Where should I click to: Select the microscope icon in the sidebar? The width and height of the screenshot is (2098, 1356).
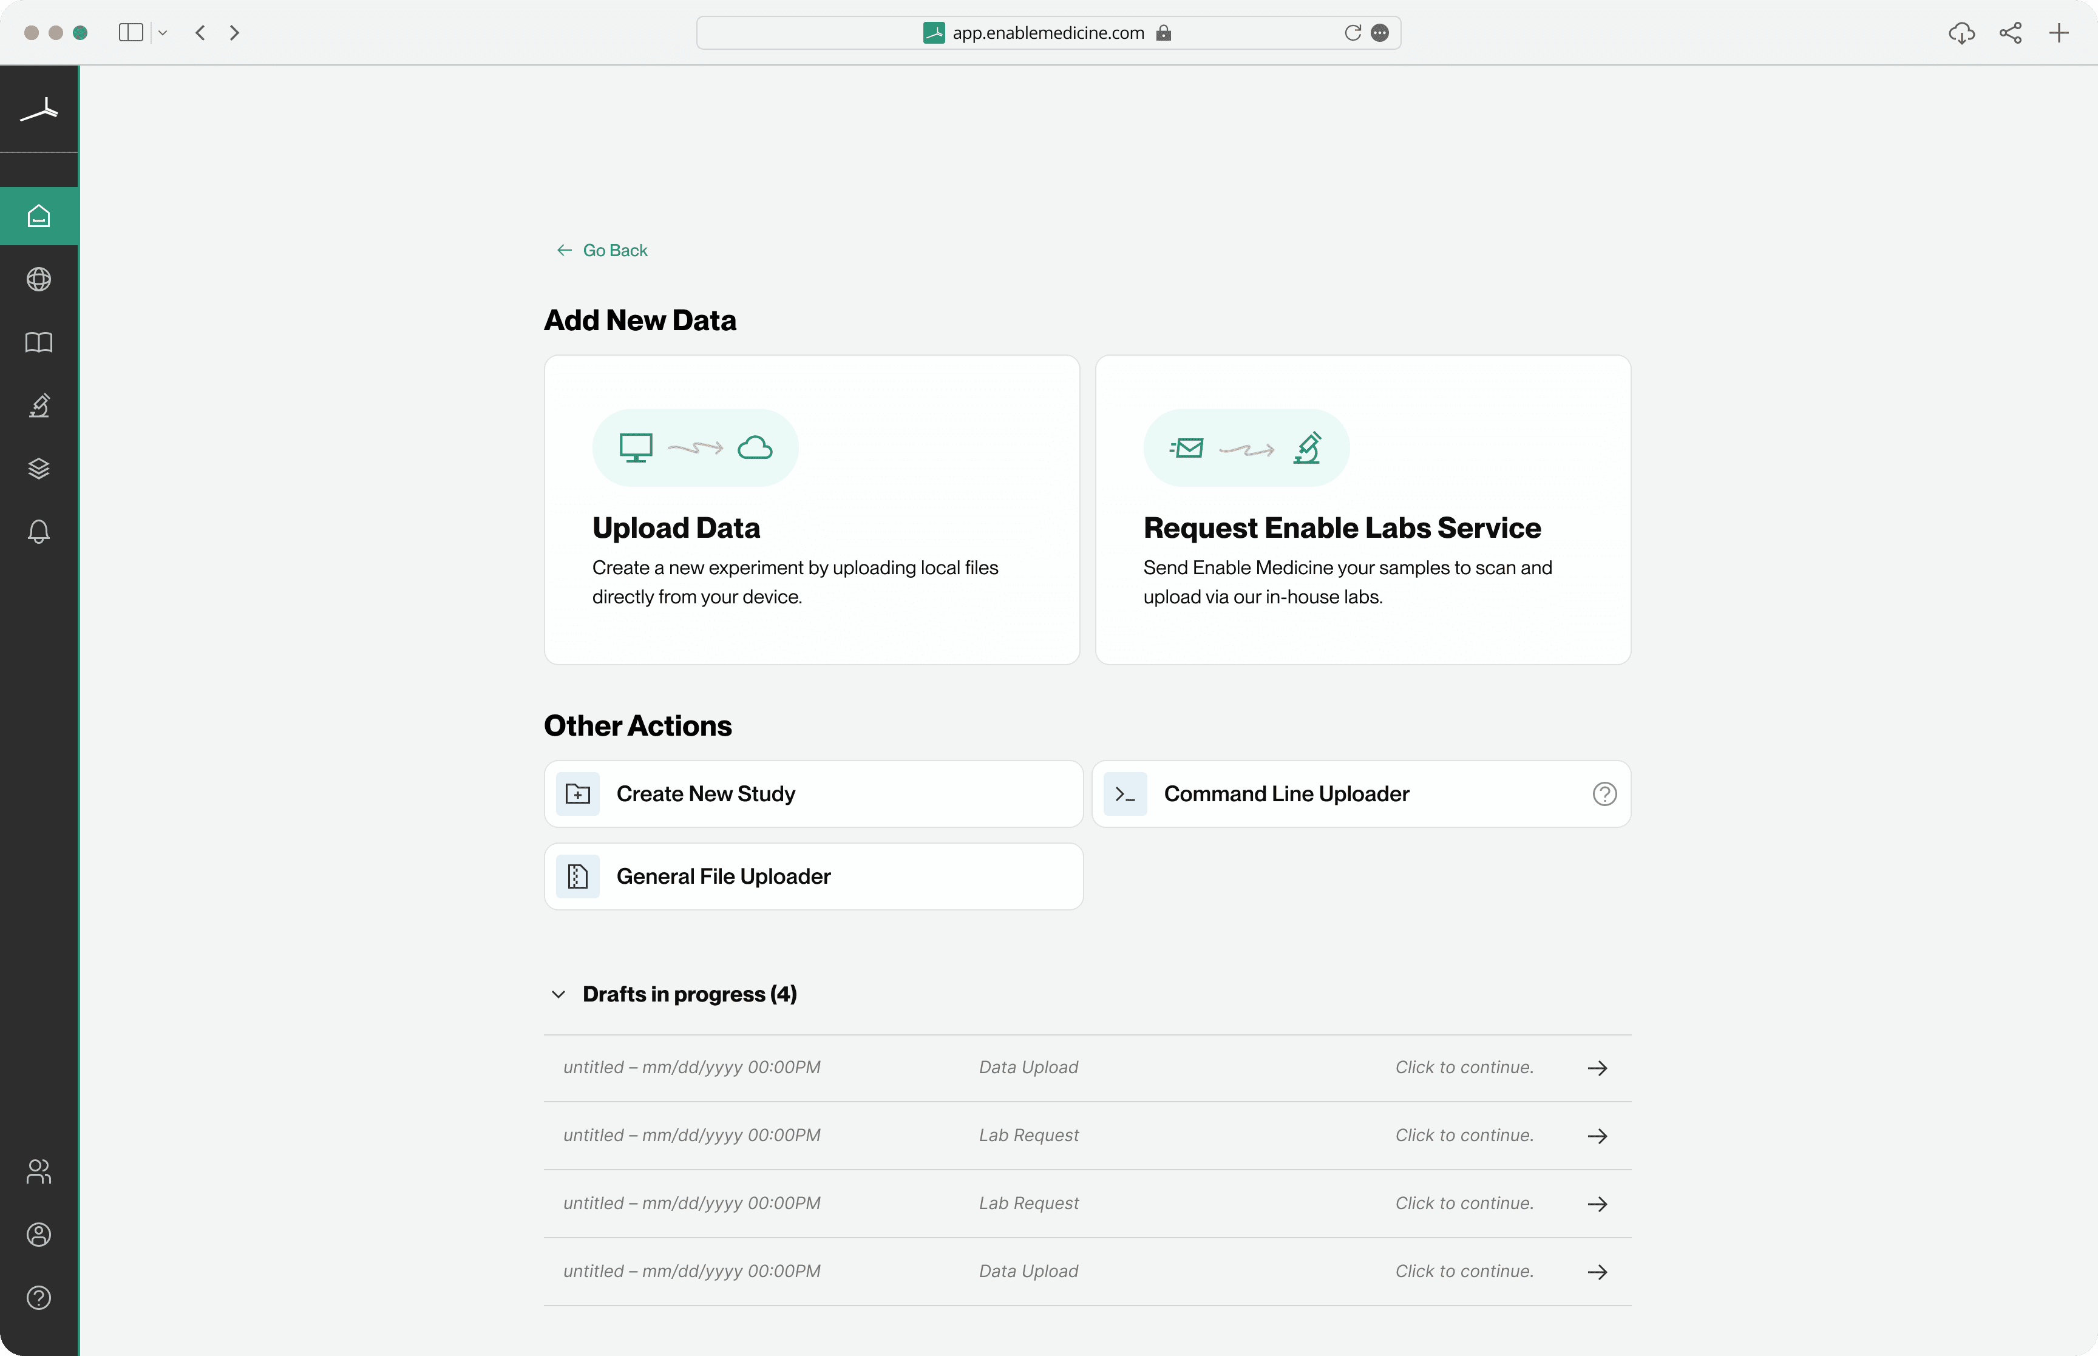pyautogui.click(x=39, y=405)
